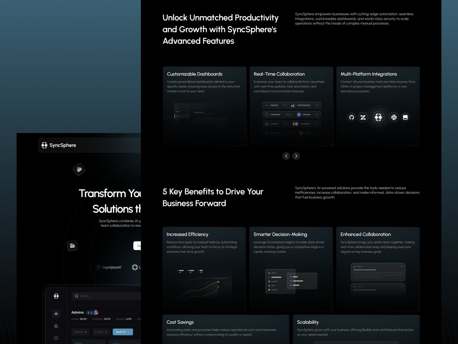This screenshot has height=344, width=458.
Task: Open the bottom robot-face icon in the dashboard sidebar
Action: (x=56, y=338)
